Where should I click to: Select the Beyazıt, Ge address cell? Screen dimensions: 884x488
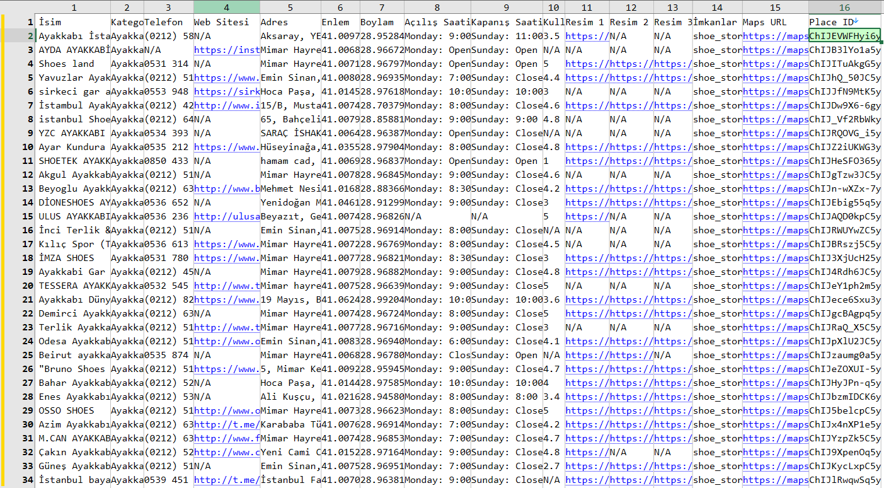(290, 216)
